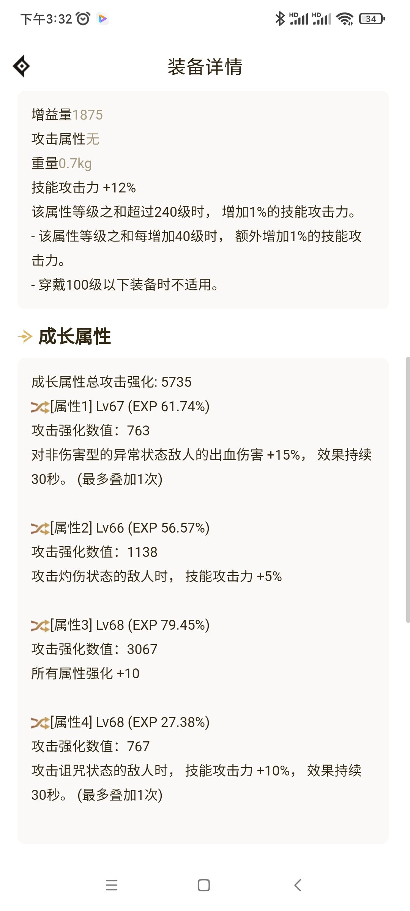The width and height of the screenshot is (410, 911).
Task: Tap Android recent apps menu icon
Action: point(112,885)
